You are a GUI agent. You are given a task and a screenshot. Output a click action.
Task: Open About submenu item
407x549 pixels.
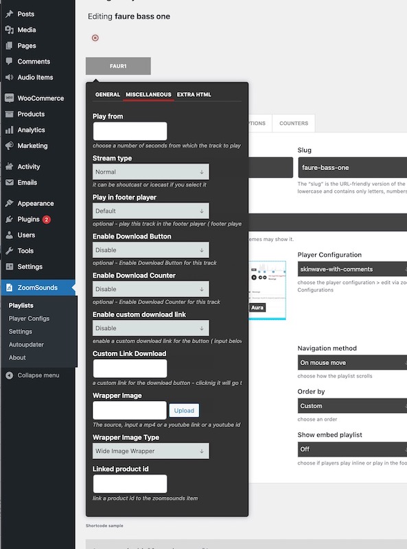(x=17, y=358)
